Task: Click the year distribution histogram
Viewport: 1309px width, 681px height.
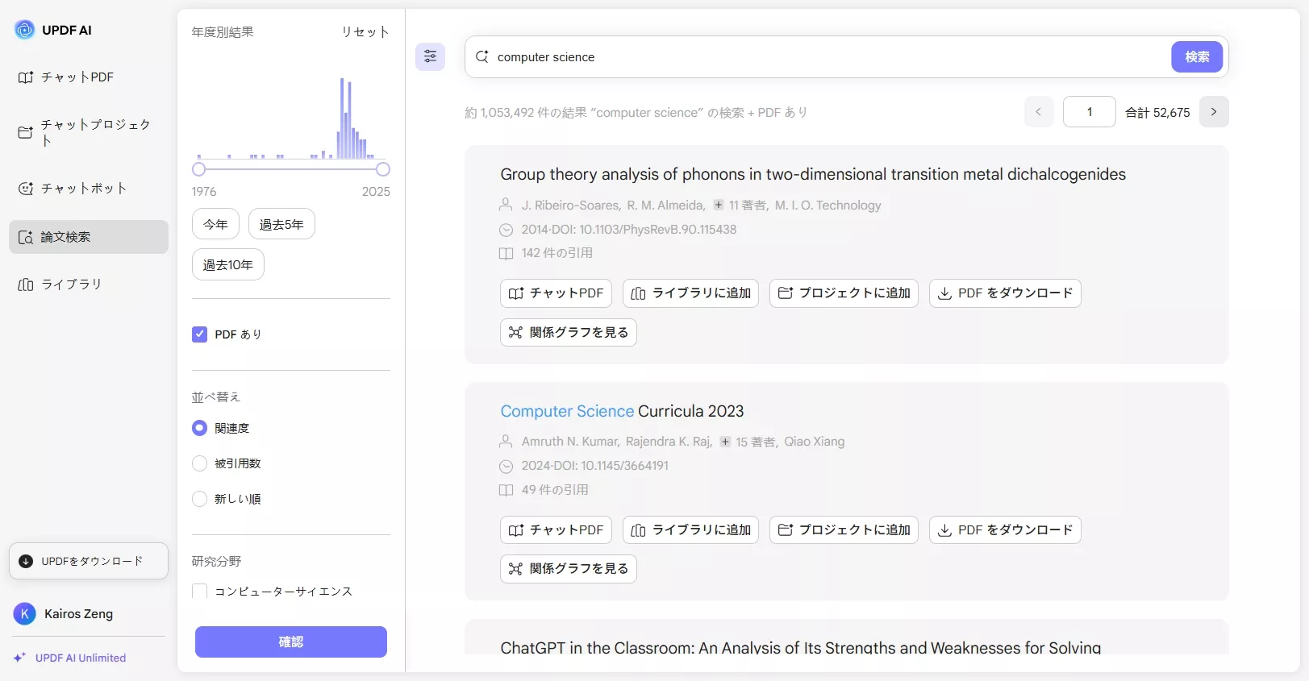Action: 291,118
